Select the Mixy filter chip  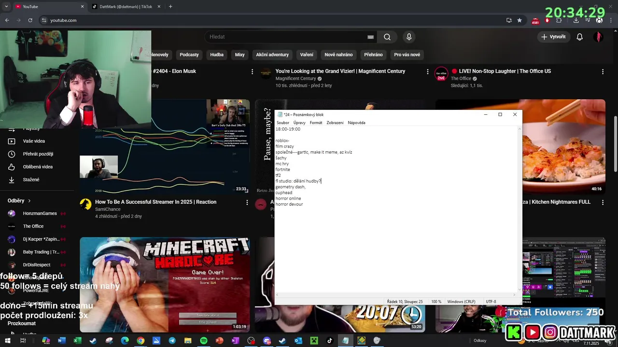[x=240, y=55]
